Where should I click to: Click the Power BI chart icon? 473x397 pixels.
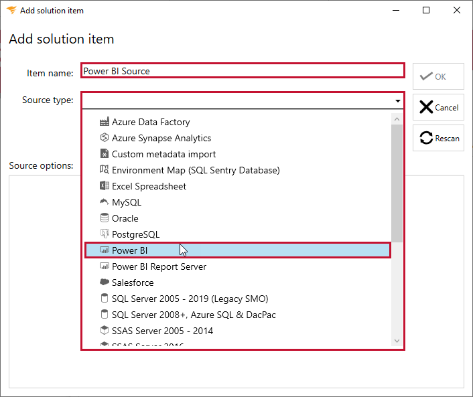point(104,250)
